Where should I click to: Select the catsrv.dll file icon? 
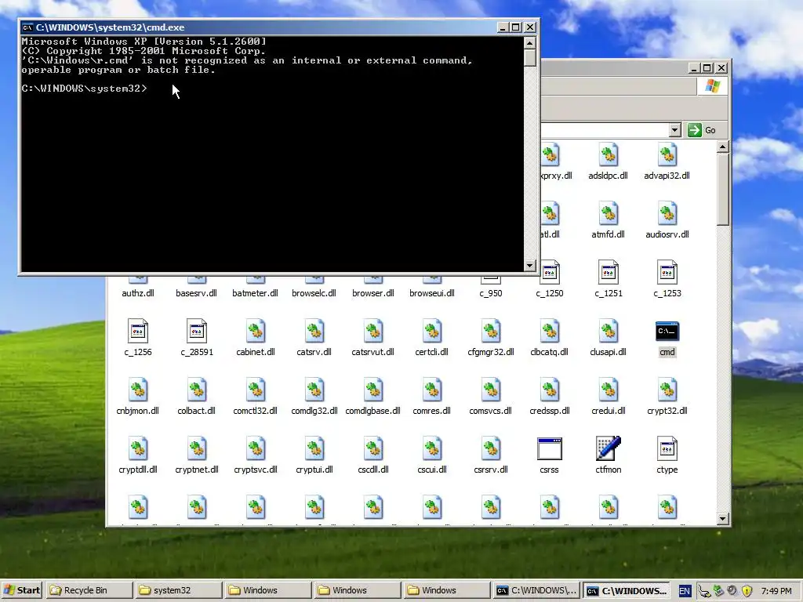point(314,332)
